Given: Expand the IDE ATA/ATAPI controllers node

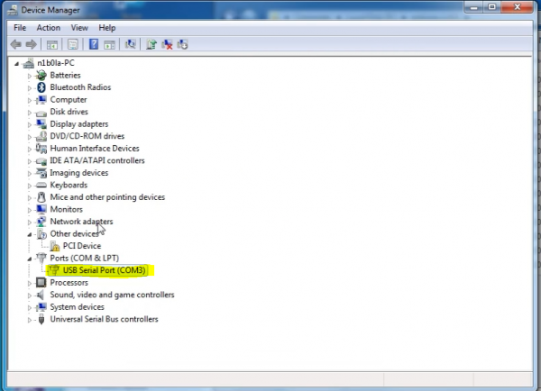Looking at the screenshot, I should click(30, 161).
